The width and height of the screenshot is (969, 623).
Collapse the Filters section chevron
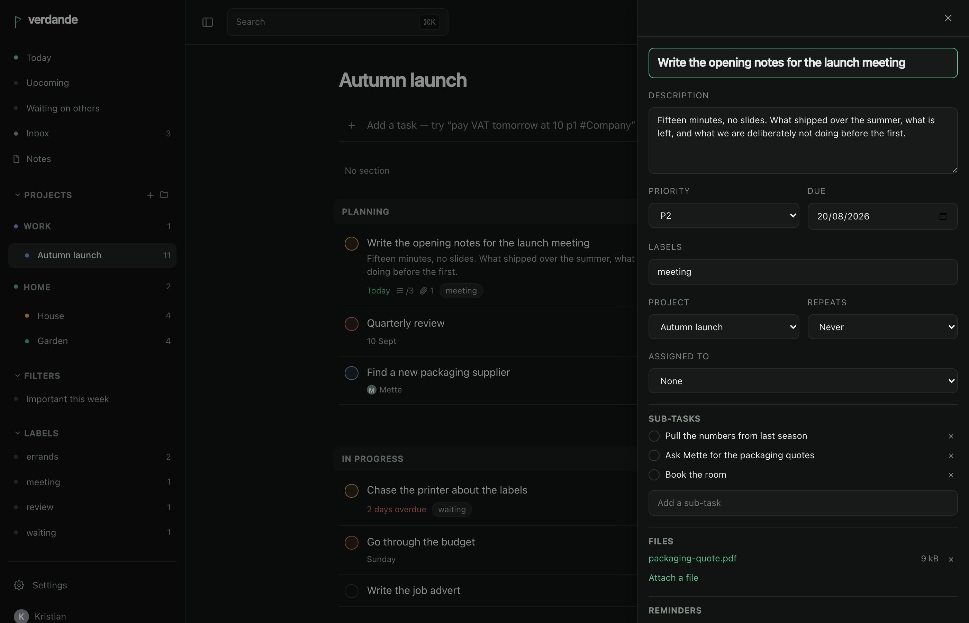pos(17,376)
